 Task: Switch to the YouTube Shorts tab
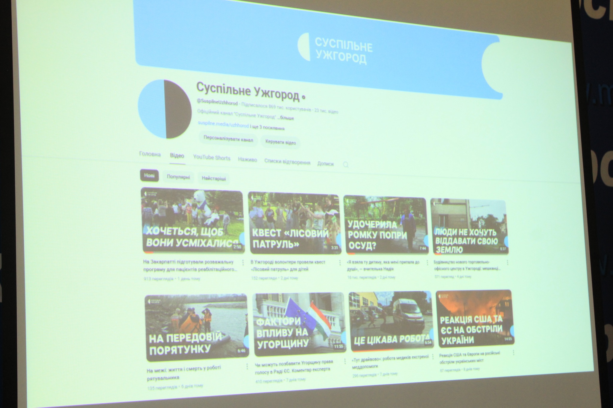[x=212, y=158]
